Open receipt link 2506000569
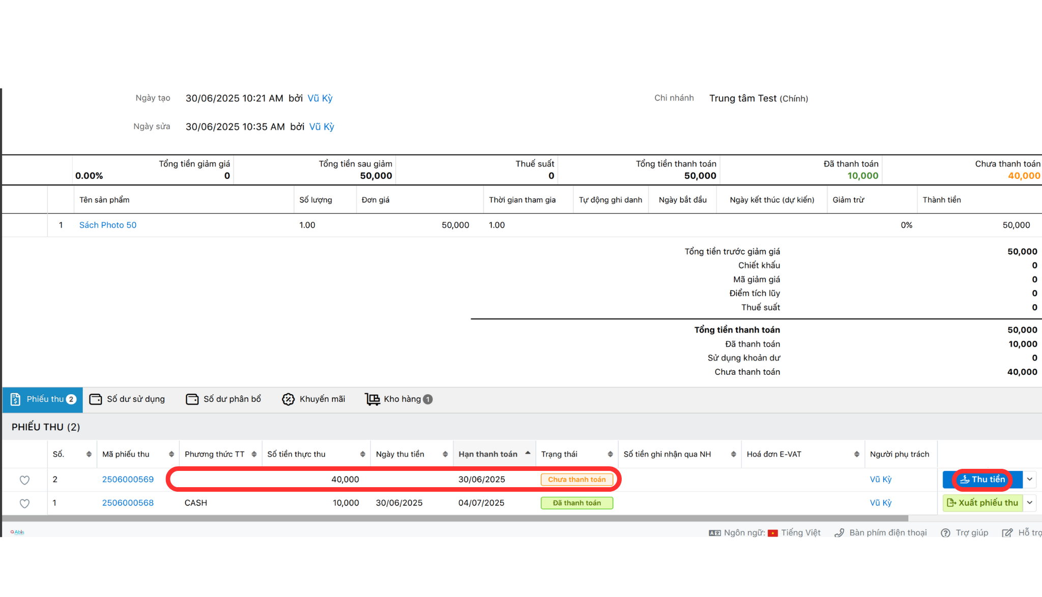 pyautogui.click(x=128, y=480)
